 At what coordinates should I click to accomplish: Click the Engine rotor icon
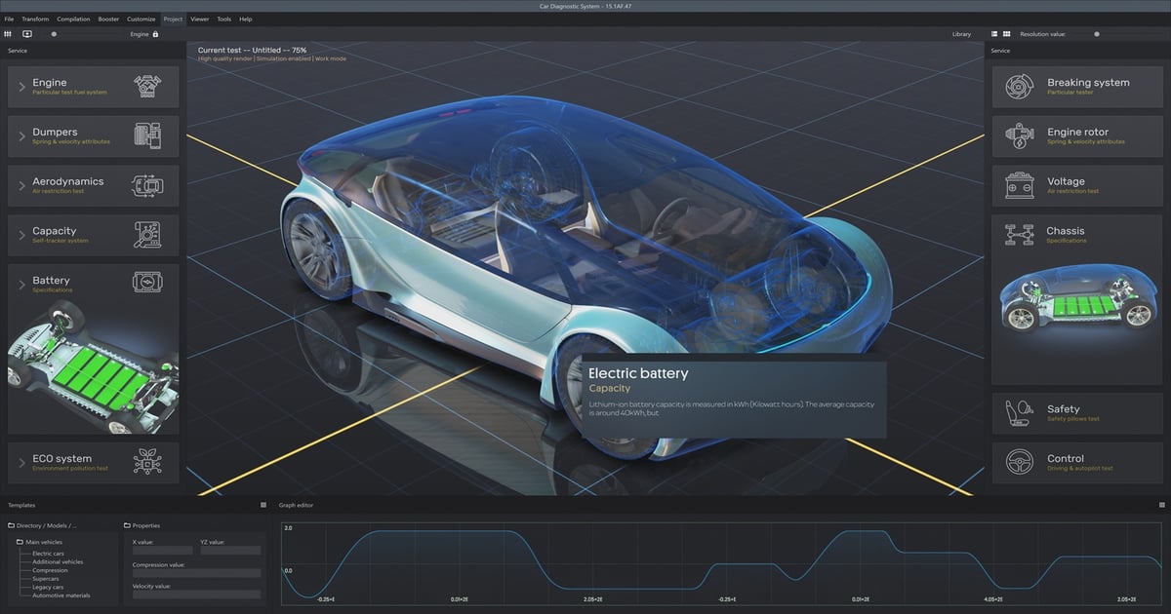click(1020, 135)
